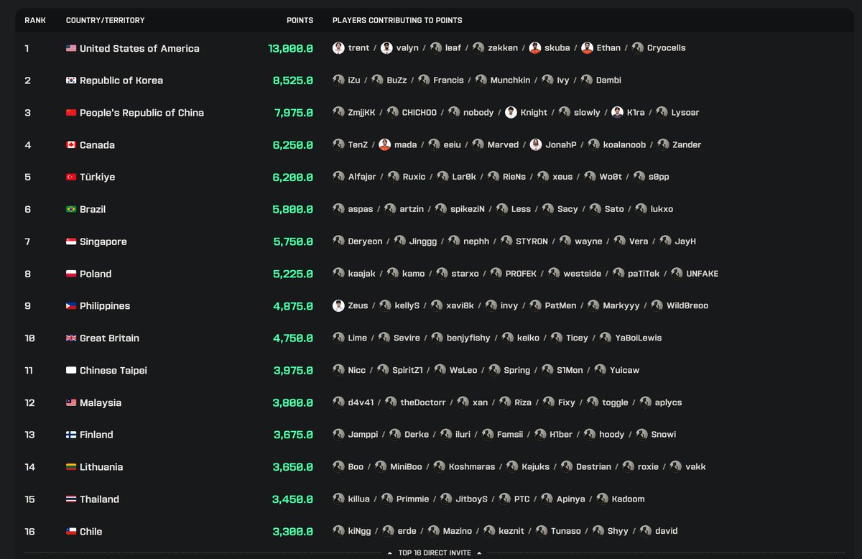Viewport: 862px width, 559px height.
Task: Open player Boo's name link
Action: click(x=356, y=467)
